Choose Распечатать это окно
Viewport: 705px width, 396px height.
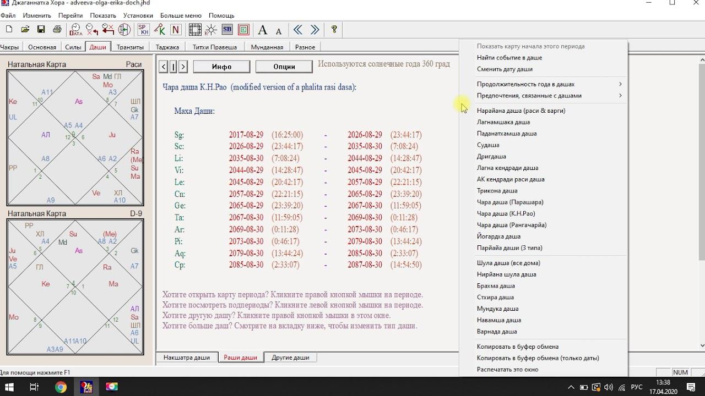[x=543, y=370]
